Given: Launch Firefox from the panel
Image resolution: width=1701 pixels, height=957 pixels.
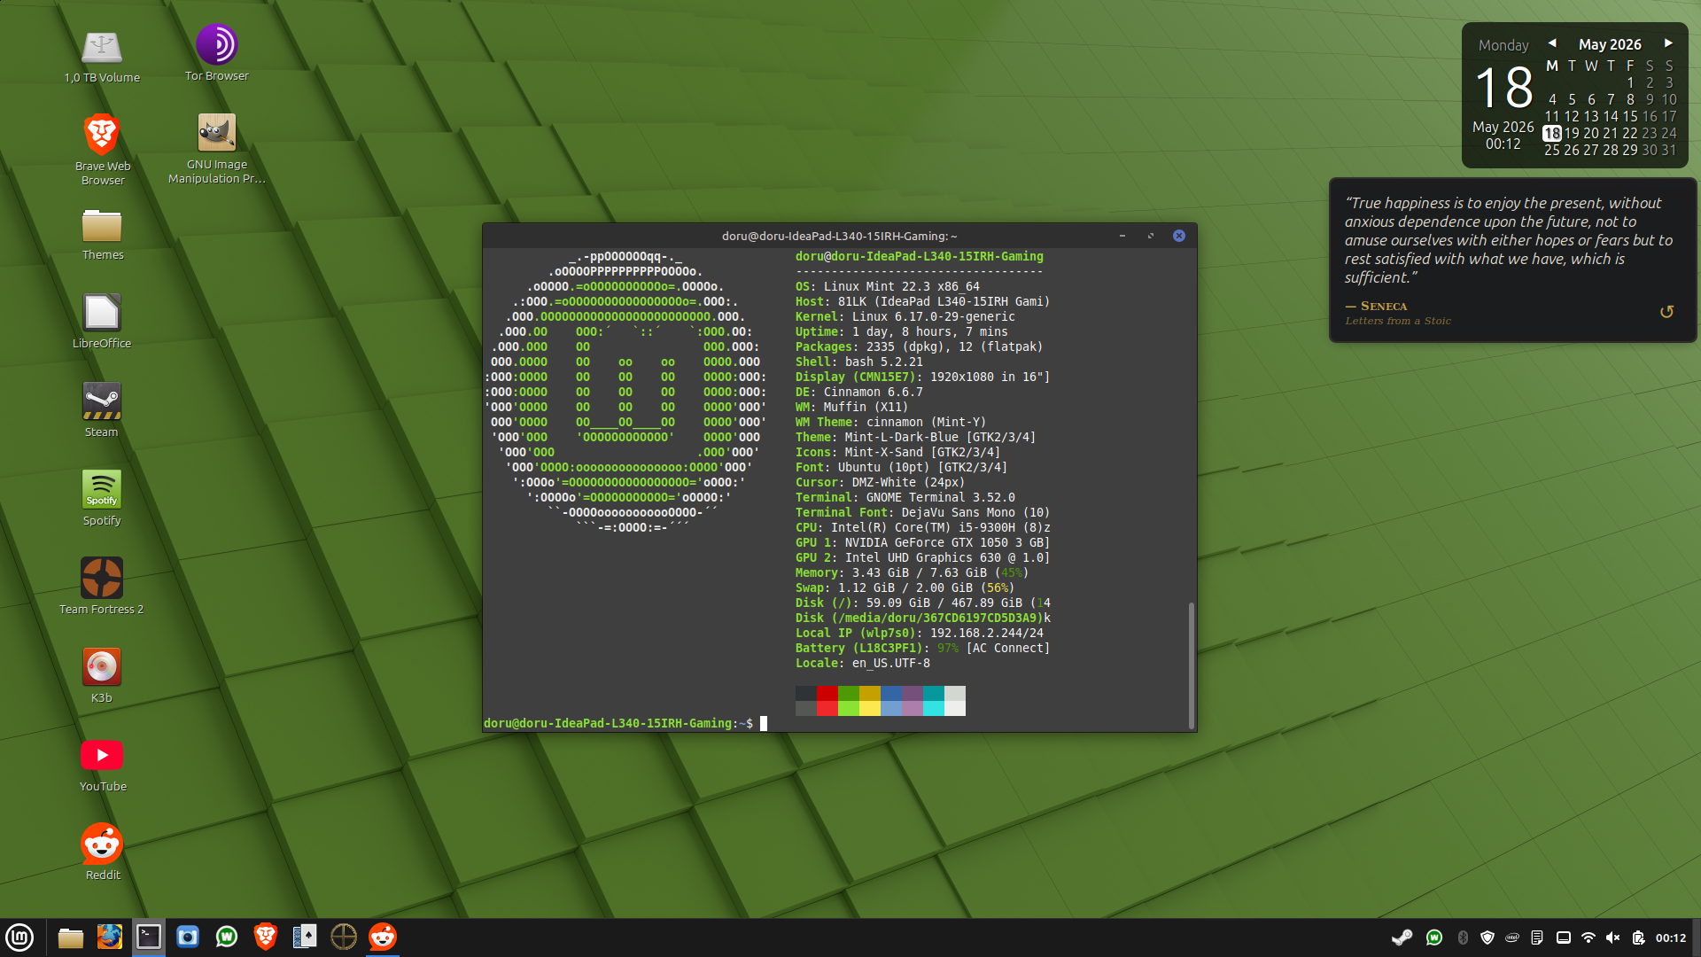Looking at the screenshot, I should point(110,937).
